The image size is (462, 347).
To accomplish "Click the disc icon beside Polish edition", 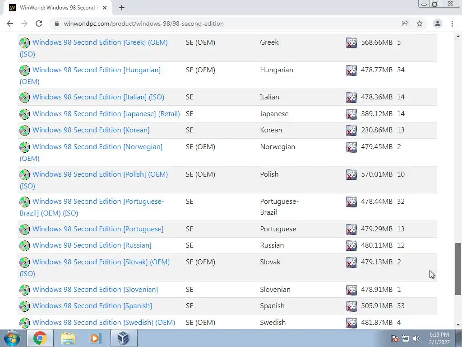I will (x=24, y=175).
